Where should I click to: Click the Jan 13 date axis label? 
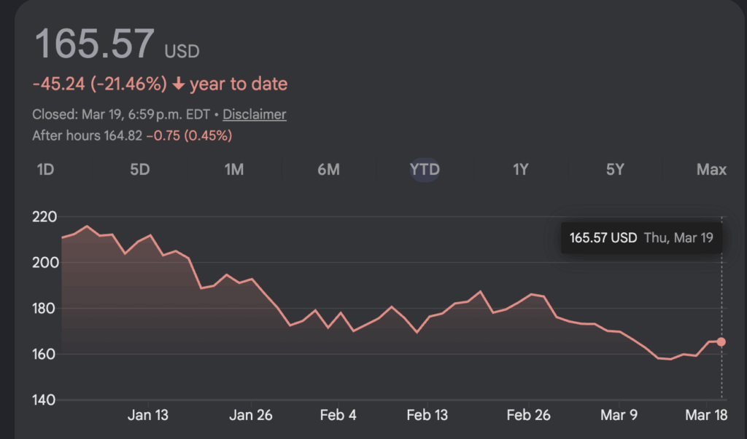point(148,415)
